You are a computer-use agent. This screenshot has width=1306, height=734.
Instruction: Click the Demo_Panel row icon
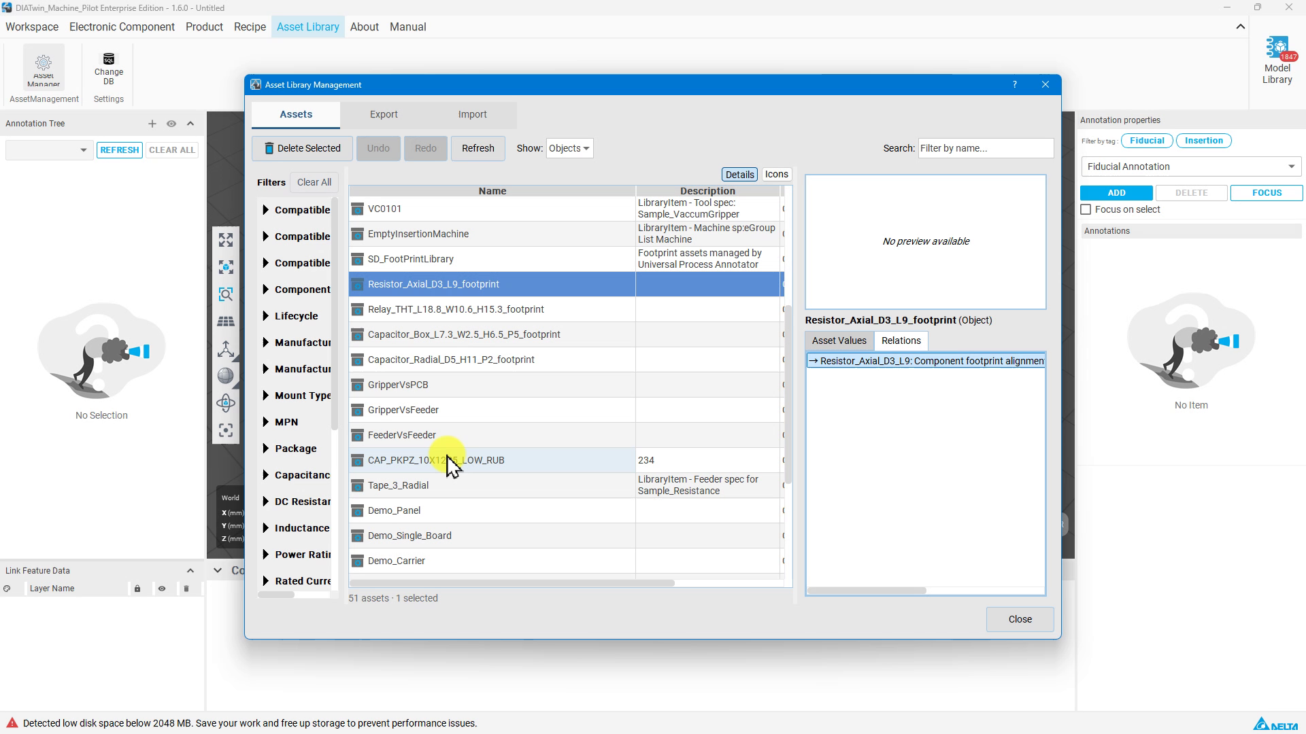point(357,510)
